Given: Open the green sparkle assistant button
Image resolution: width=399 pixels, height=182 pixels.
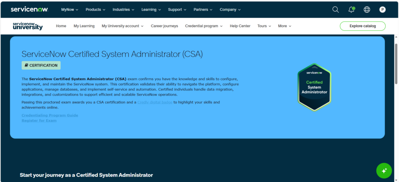Looking at the screenshot, I should click(x=384, y=171).
